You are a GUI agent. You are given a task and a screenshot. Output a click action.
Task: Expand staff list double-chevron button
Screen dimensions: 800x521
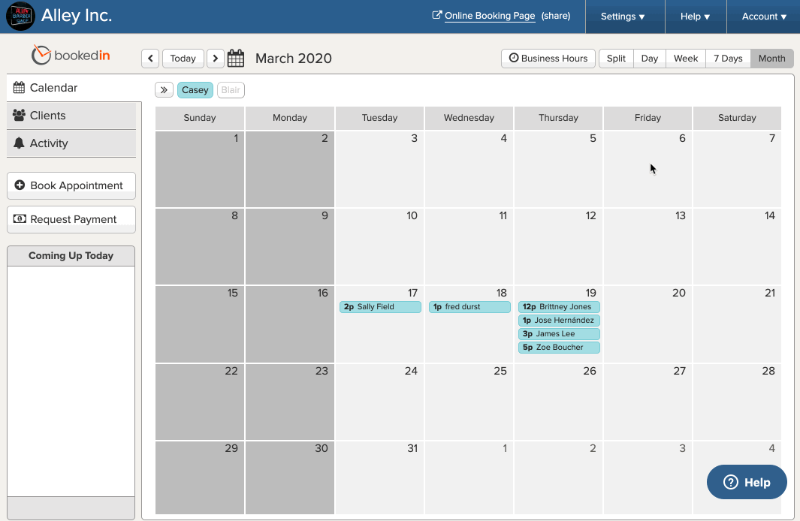[x=164, y=90]
